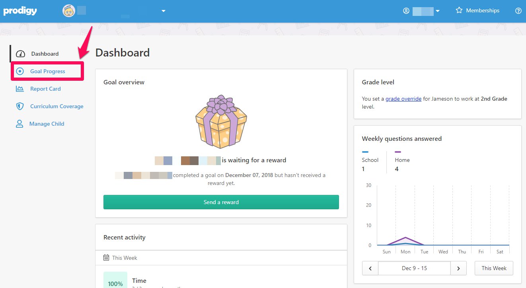Open Goal Progress in sidebar
The height and width of the screenshot is (288, 526).
click(x=47, y=71)
